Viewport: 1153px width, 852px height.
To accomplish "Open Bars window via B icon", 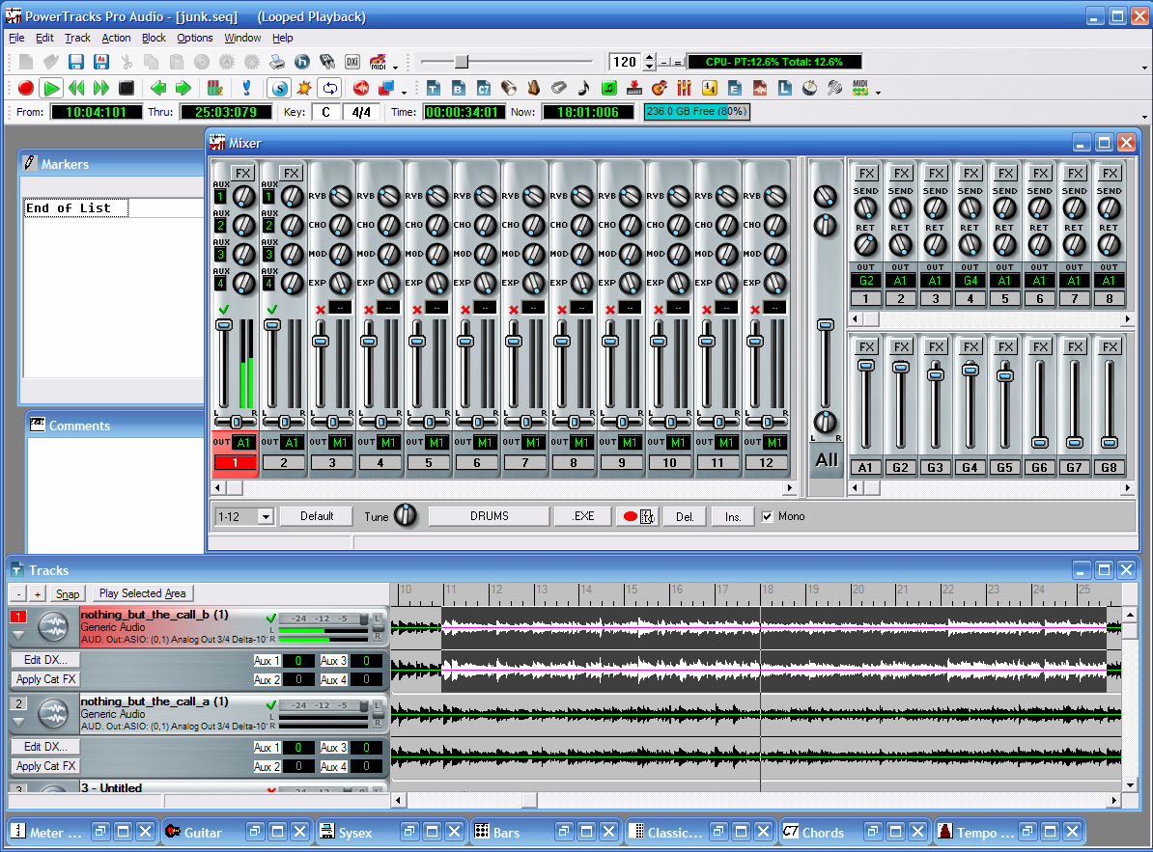I will pyautogui.click(x=458, y=88).
